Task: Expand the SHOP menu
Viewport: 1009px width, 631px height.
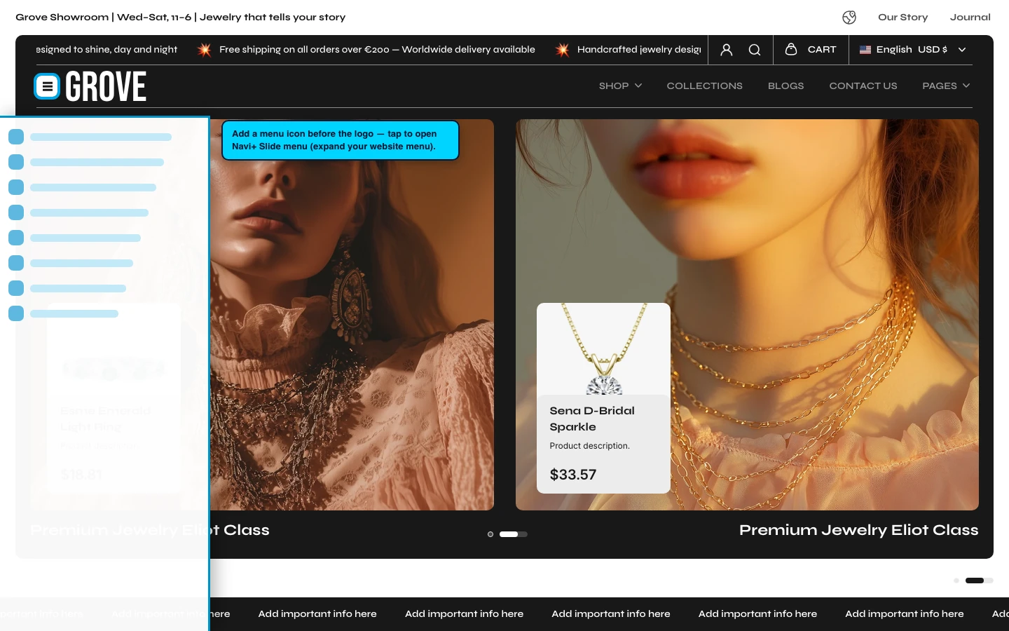Action: pos(620,86)
